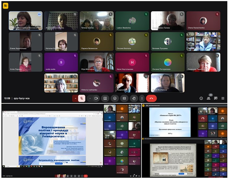
Task: Select Lubov Bezdolna's participant tile
Action: 132,21
